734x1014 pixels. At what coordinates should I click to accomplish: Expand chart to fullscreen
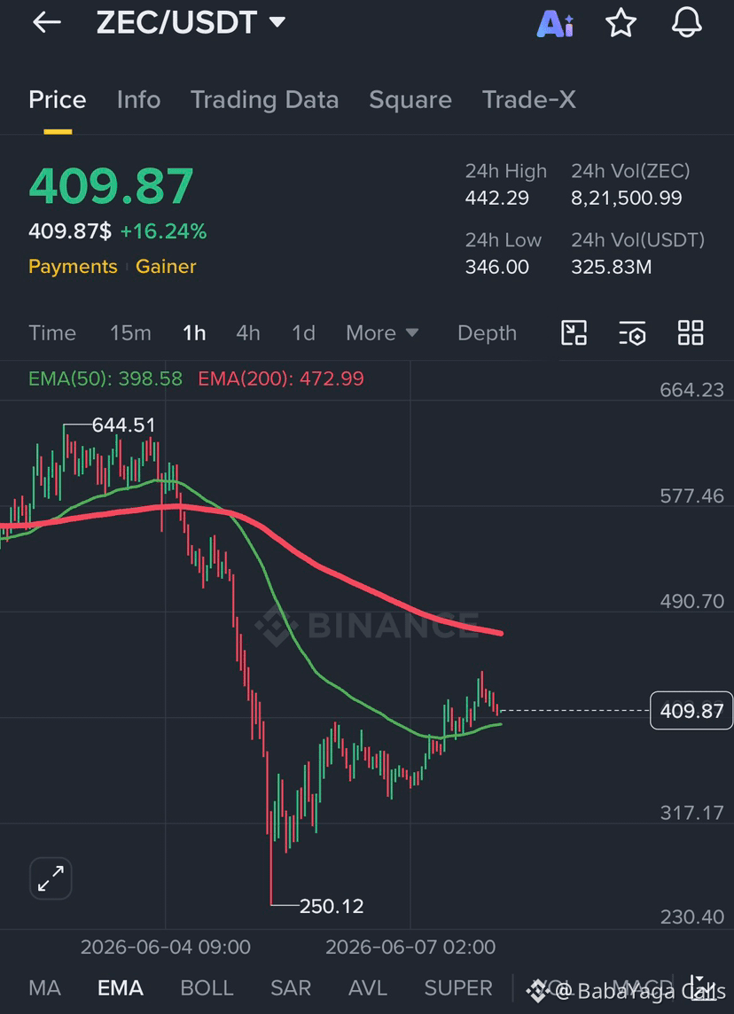click(51, 879)
